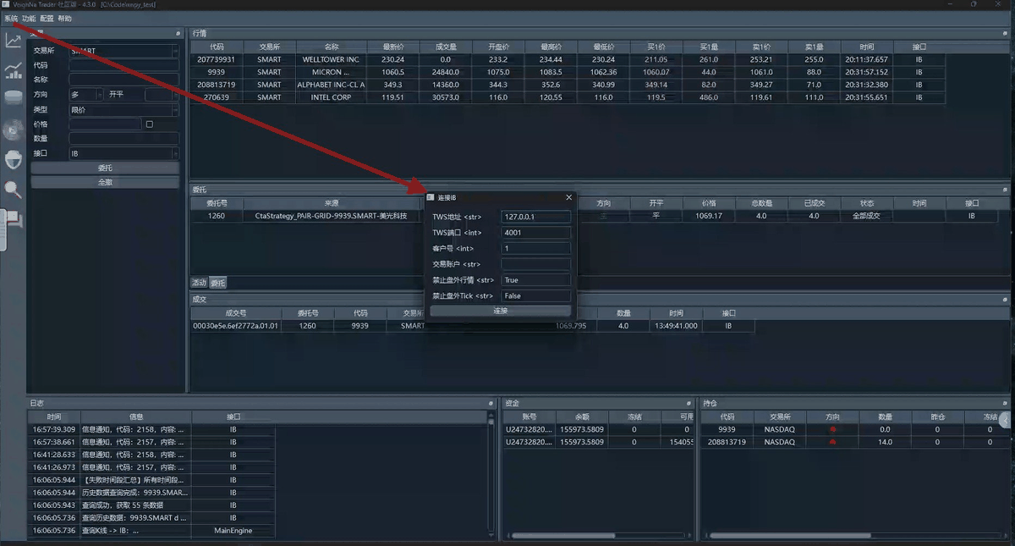Float the 成交 panel using its title icon
1015x546 pixels.
[x=1006, y=299]
